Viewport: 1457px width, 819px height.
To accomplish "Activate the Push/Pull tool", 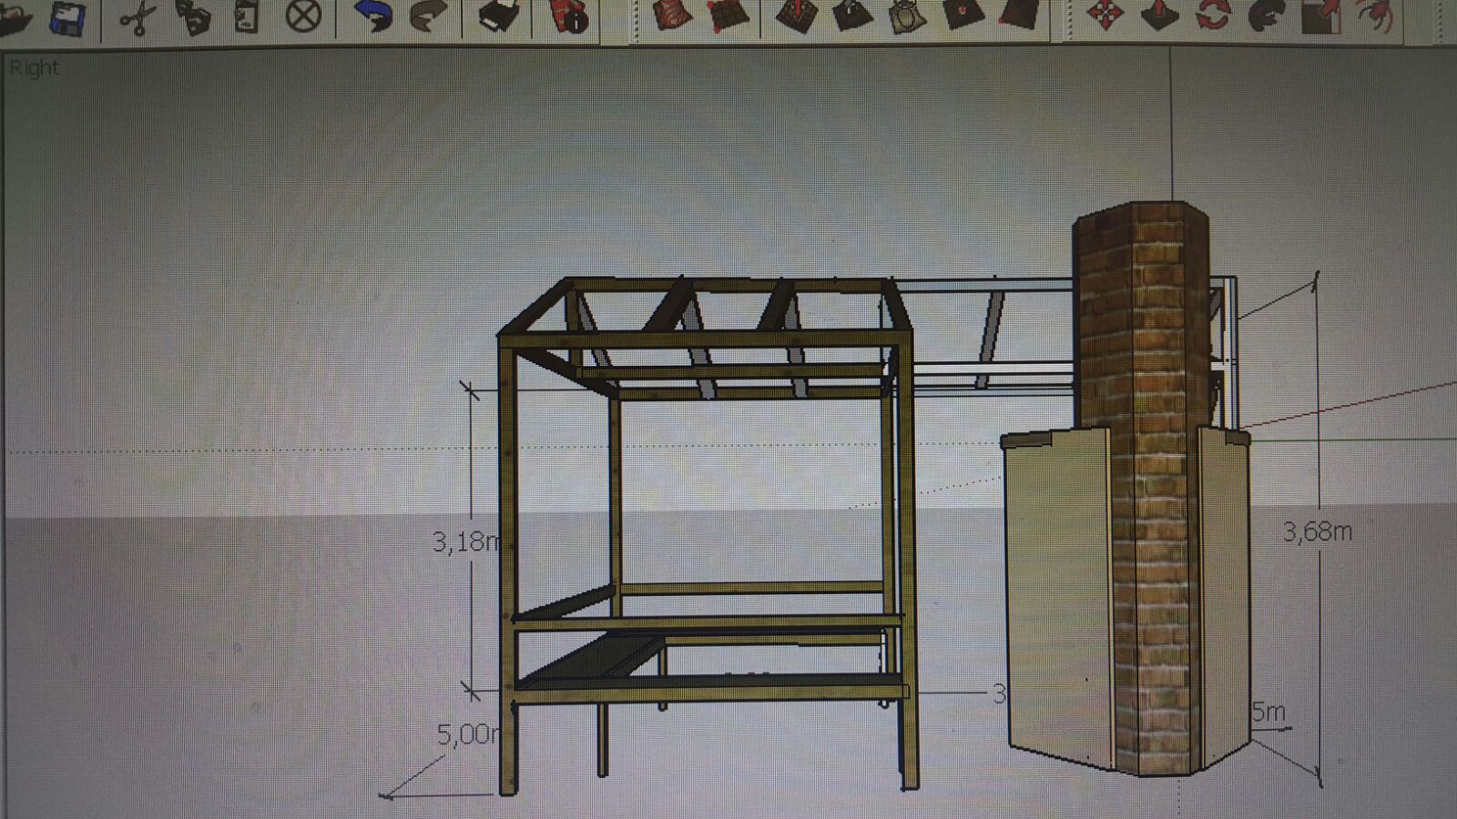I will pyautogui.click(x=1159, y=15).
